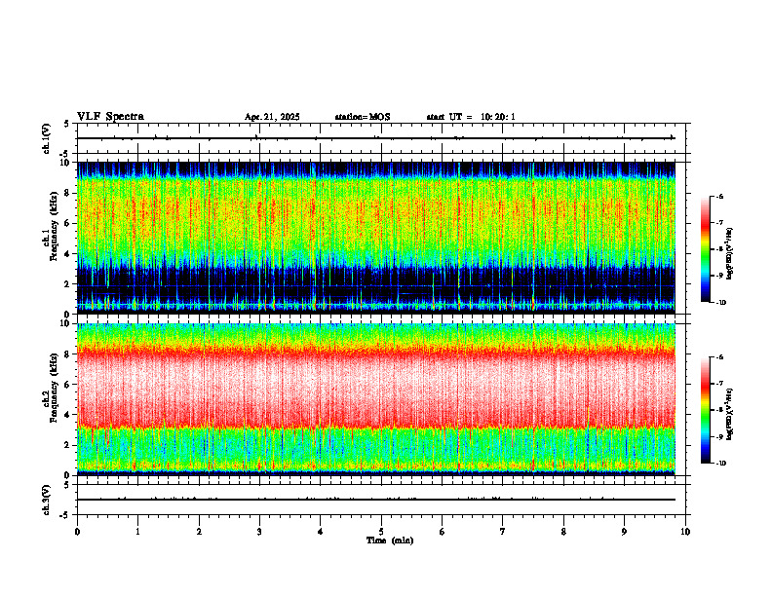This screenshot has width=772, height=596.
Task: Click the ch.2 colorbar "-10" label
Action: coord(721,464)
